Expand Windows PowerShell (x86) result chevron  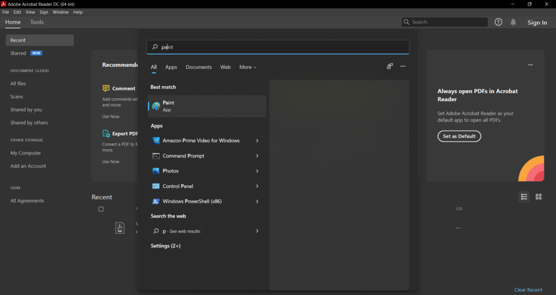257,201
